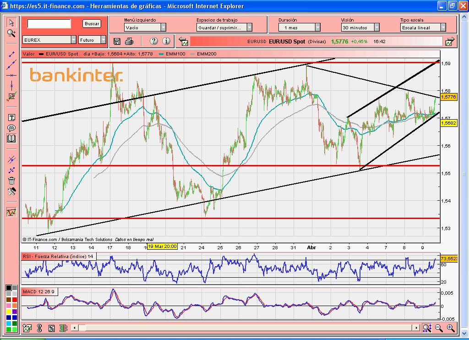Pick the horizontal line drawing tool

click(11, 76)
